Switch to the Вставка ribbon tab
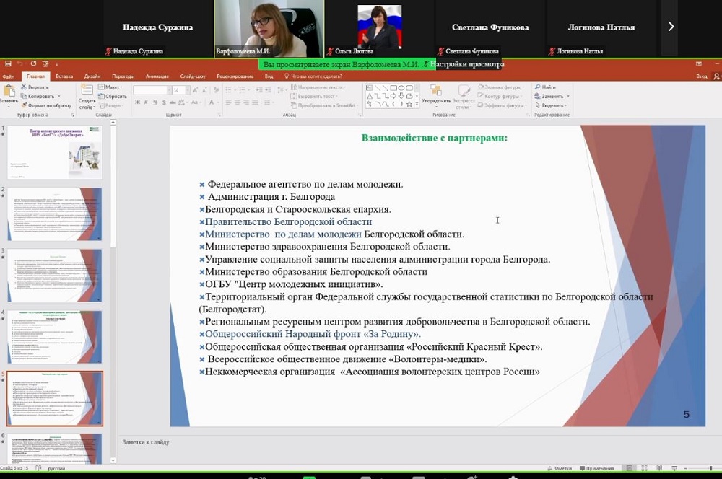This screenshot has width=722, height=479. 64,76
